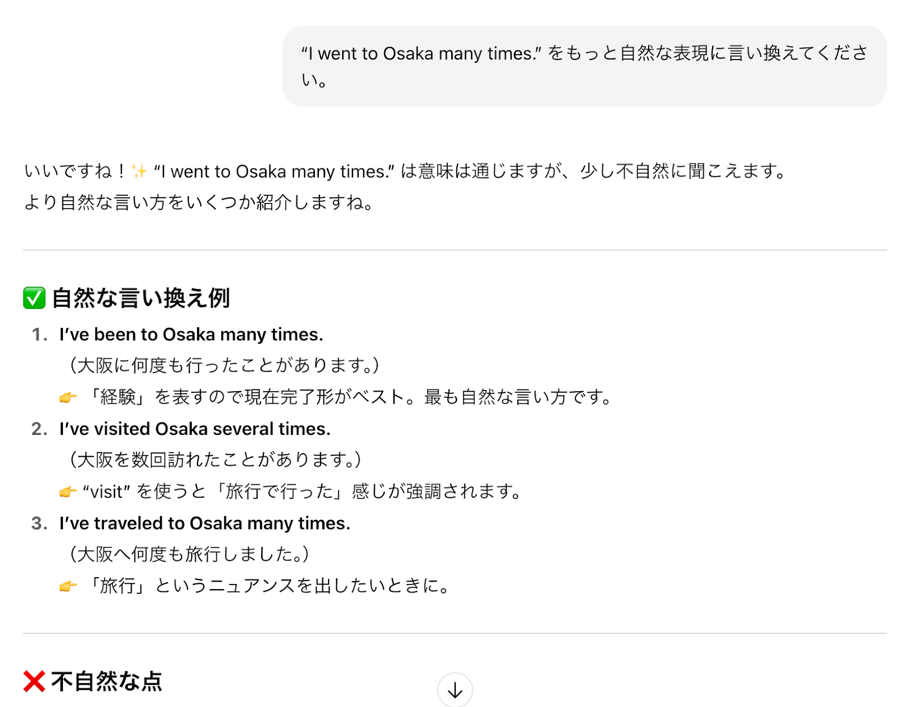This screenshot has height=707, width=908.
Task: Click pointing hand emoji before "visit"
Action: tap(68, 492)
